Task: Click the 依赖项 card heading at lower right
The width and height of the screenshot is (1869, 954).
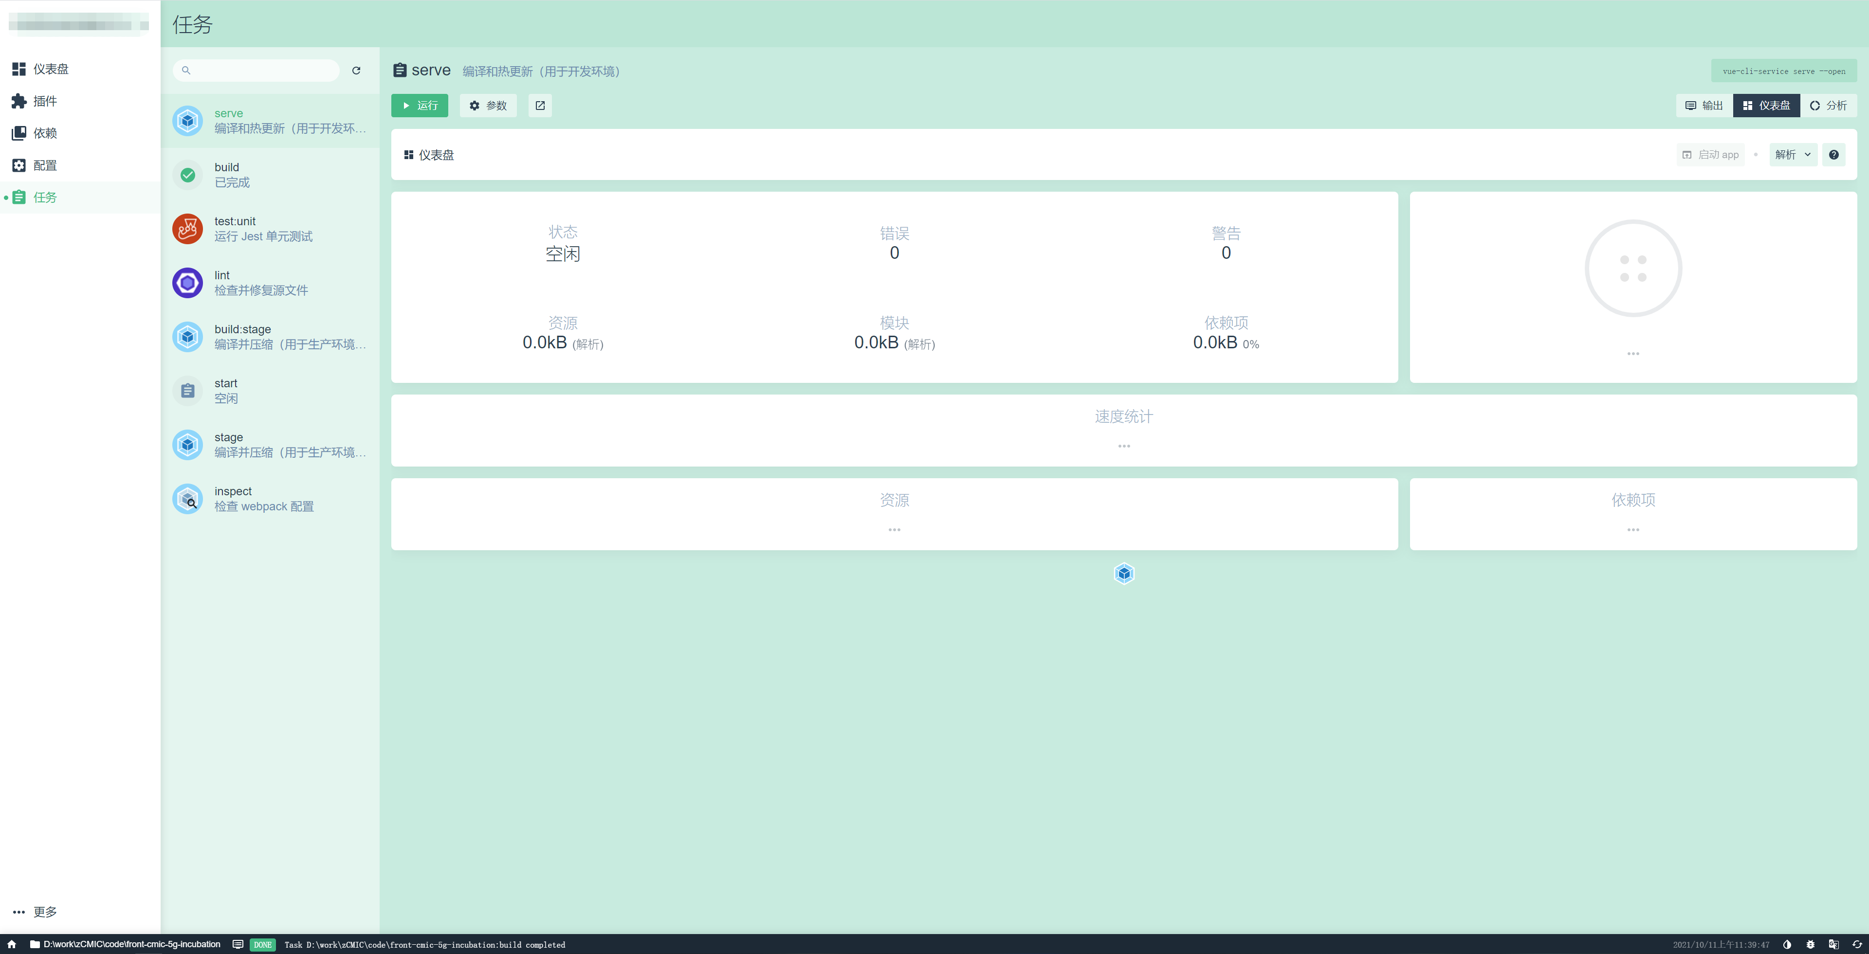Action: click(x=1633, y=500)
